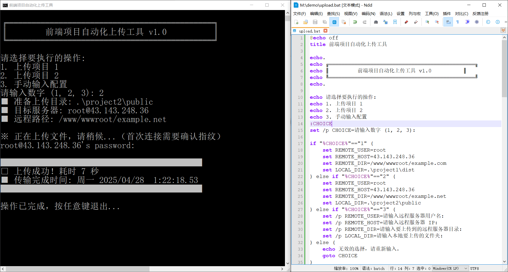The image size is (508, 272).
Task: Expand the toolbar overflow chevron
Action: point(505,22)
